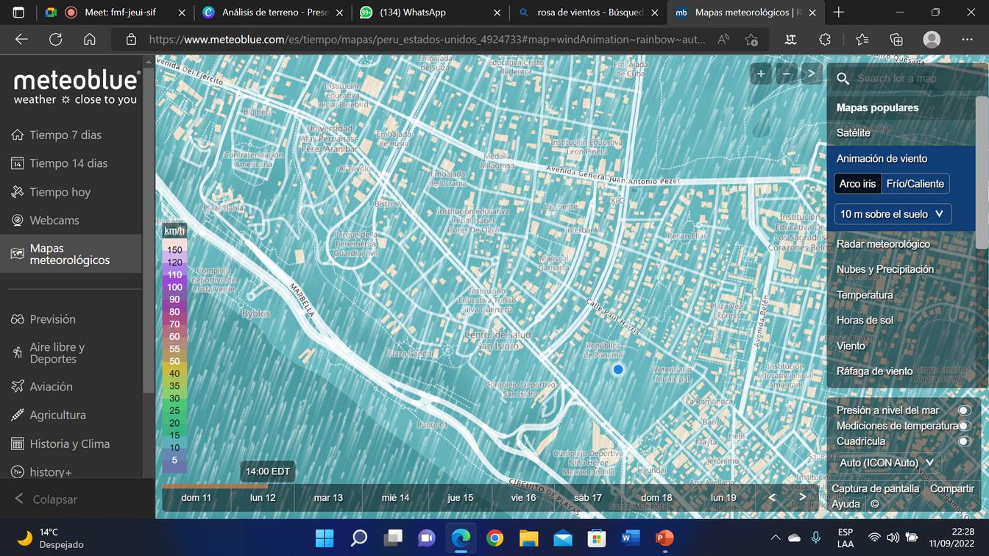This screenshot has width=989, height=556.
Task: Click the magnifier icon in map search
Action: 843,78
